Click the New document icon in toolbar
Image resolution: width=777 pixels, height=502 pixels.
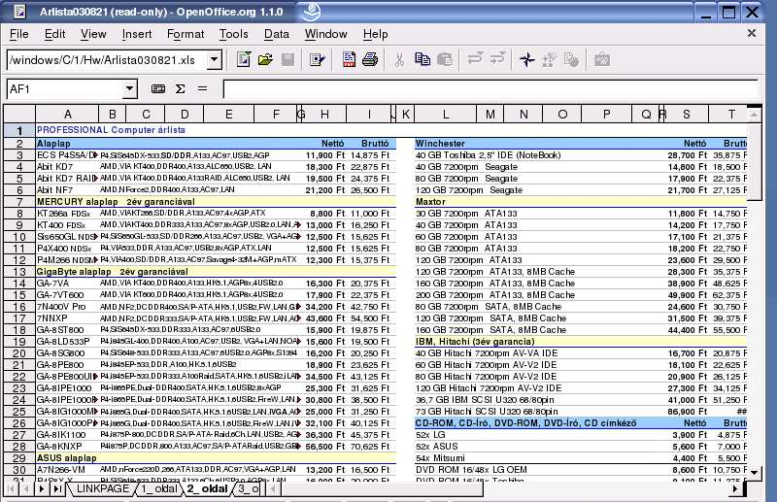click(244, 60)
